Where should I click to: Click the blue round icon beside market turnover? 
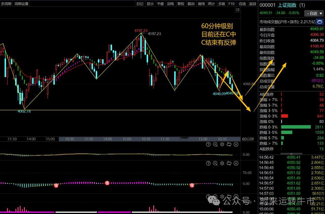(x=320, y=22)
